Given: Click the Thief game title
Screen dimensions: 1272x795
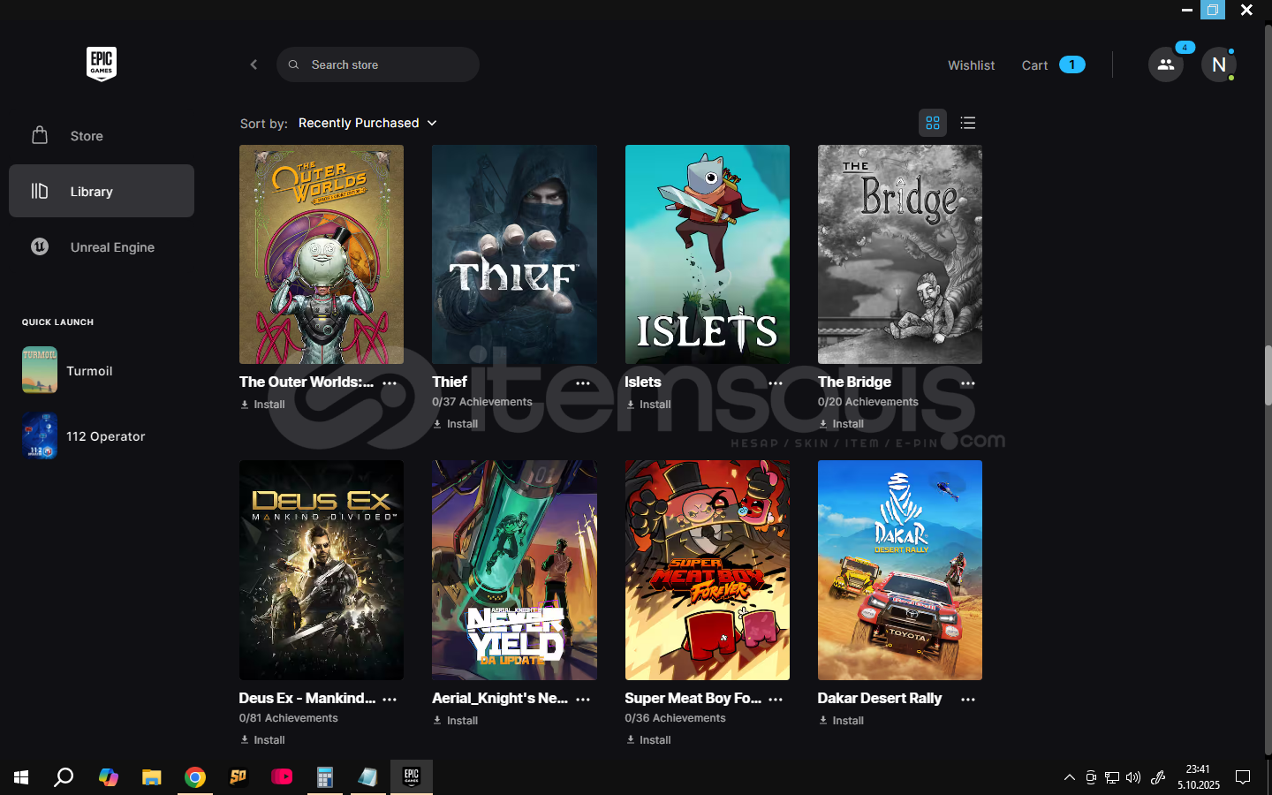Looking at the screenshot, I should pyautogui.click(x=450, y=382).
